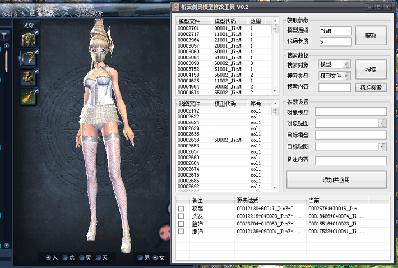Click the 源表达式 column header
Image resolution: width=398 pixels, height=268 pixels.
(x=270, y=200)
